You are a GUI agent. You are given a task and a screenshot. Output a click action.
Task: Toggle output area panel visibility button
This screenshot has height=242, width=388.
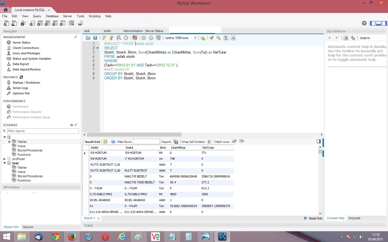point(379,23)
